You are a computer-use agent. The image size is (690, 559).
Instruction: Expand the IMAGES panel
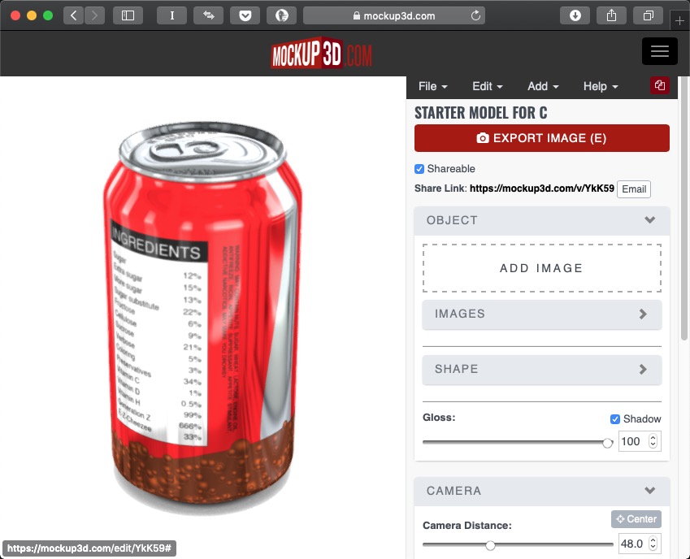[x=542, y=314]
